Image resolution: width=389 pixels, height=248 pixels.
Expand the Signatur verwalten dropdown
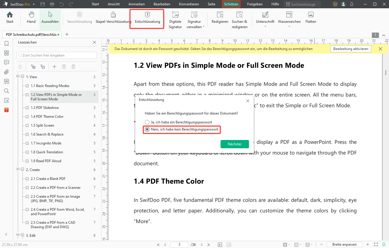point(204,27)
